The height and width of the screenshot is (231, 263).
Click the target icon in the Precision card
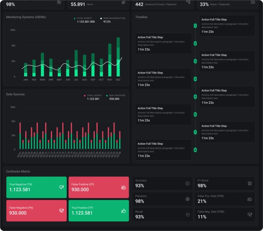188,199
